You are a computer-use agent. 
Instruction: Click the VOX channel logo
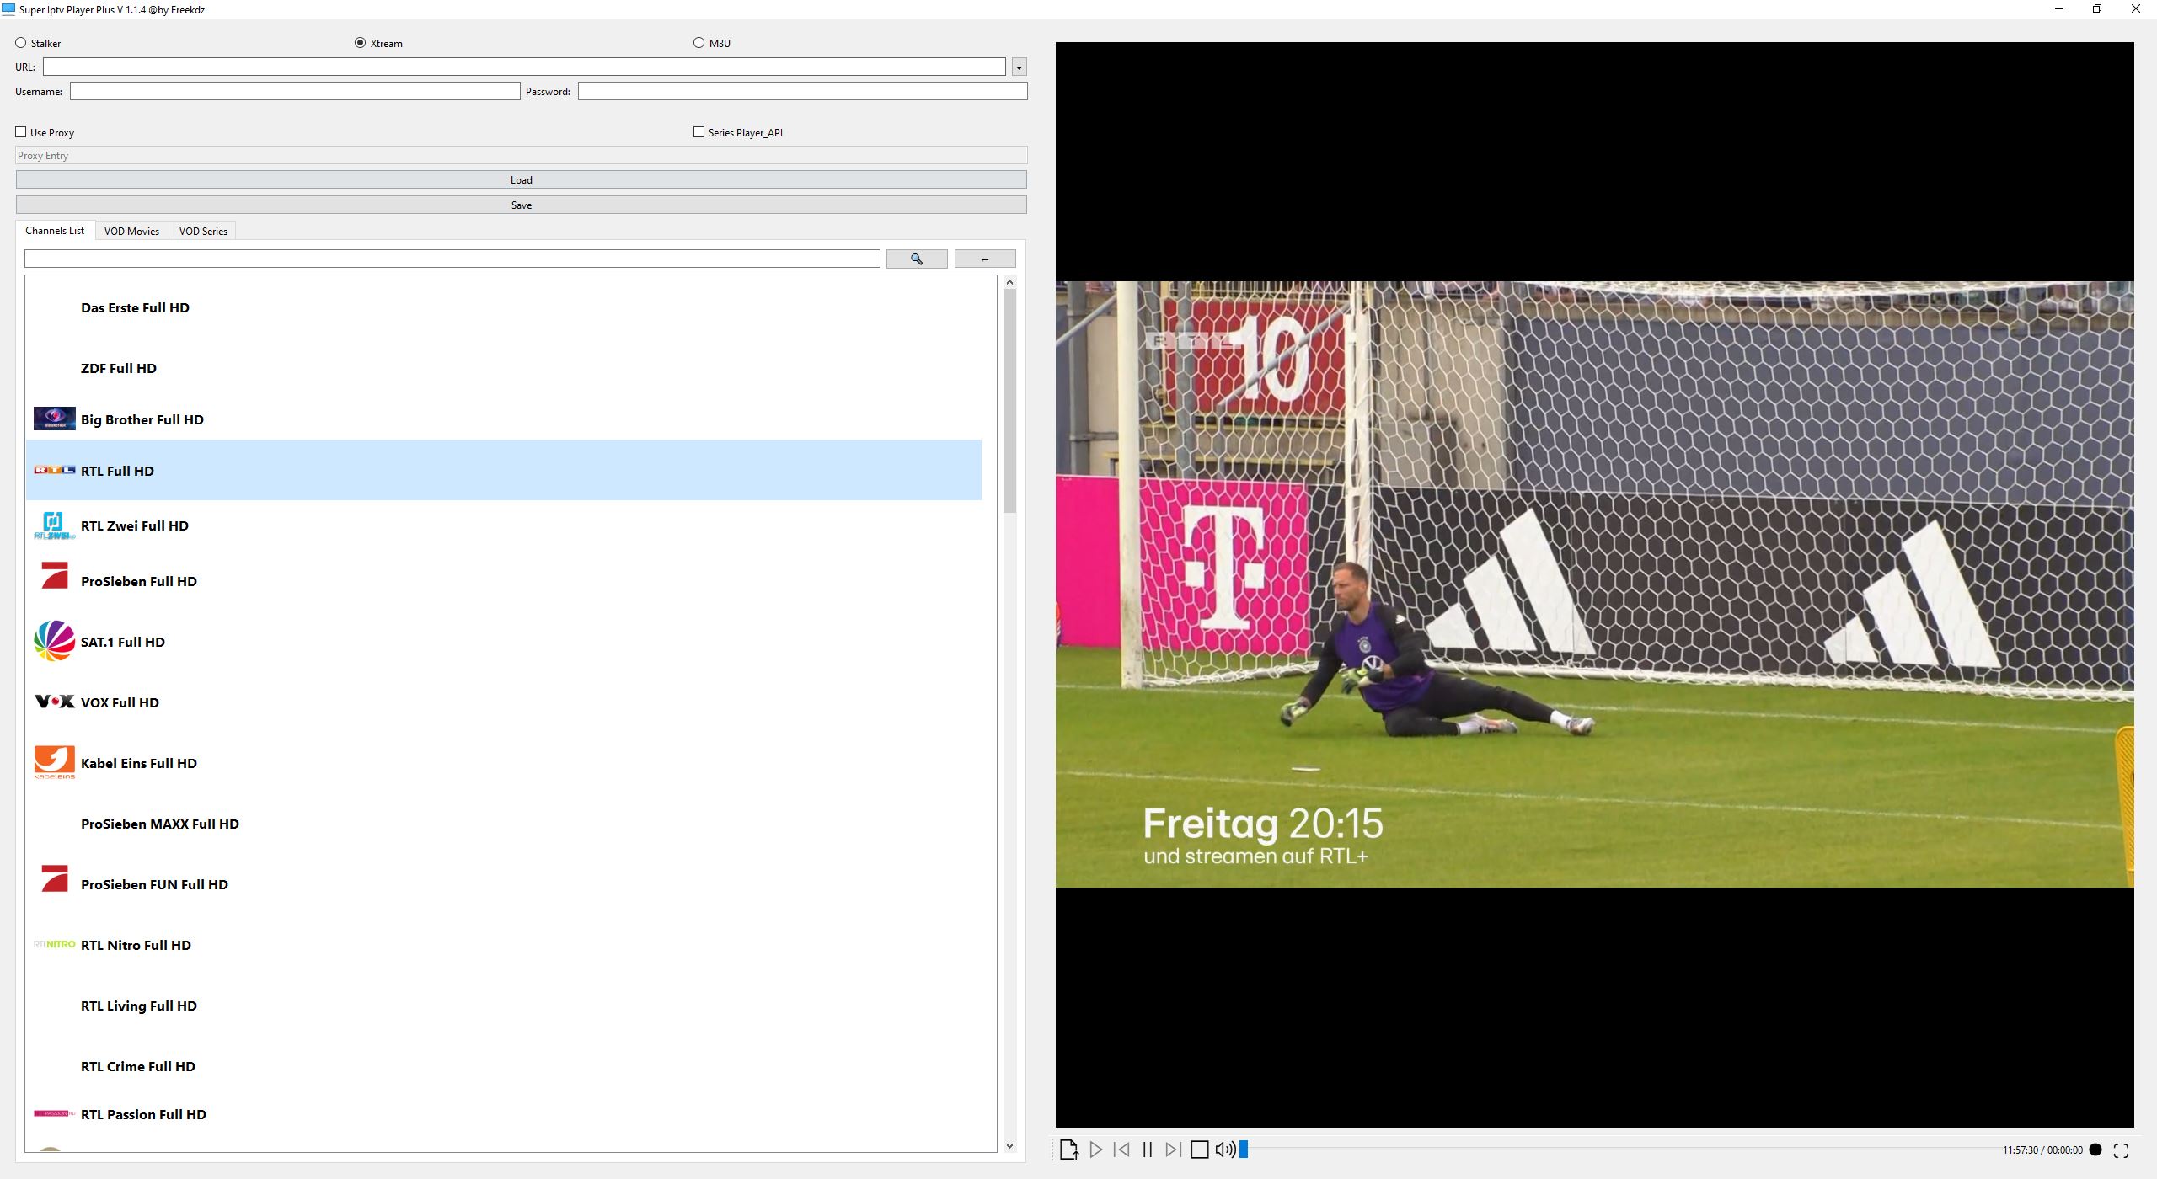(x=54, y=702)
